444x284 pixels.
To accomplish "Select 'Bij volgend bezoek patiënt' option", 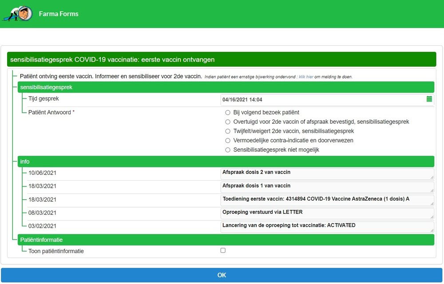I will [228, 113].
